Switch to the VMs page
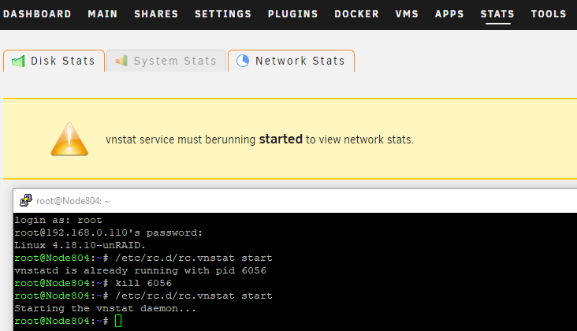Screen dimensions: 577x331 pos(407,14)
